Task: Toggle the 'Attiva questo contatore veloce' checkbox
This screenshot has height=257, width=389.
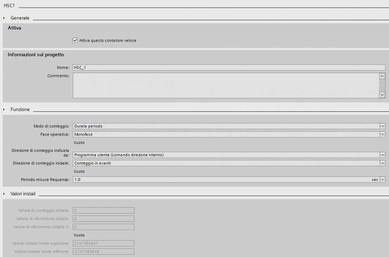Action: 75,40
